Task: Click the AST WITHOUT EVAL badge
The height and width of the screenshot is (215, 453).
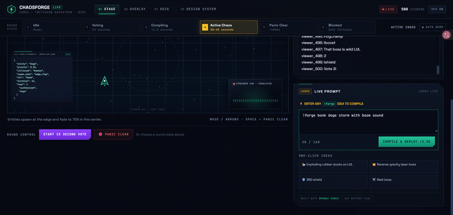Action: pyautogui.click(x=357, y=199)
